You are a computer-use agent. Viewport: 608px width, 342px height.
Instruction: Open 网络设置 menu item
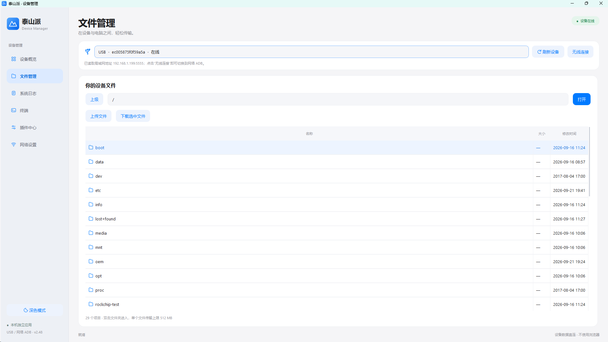coord(35,145)
